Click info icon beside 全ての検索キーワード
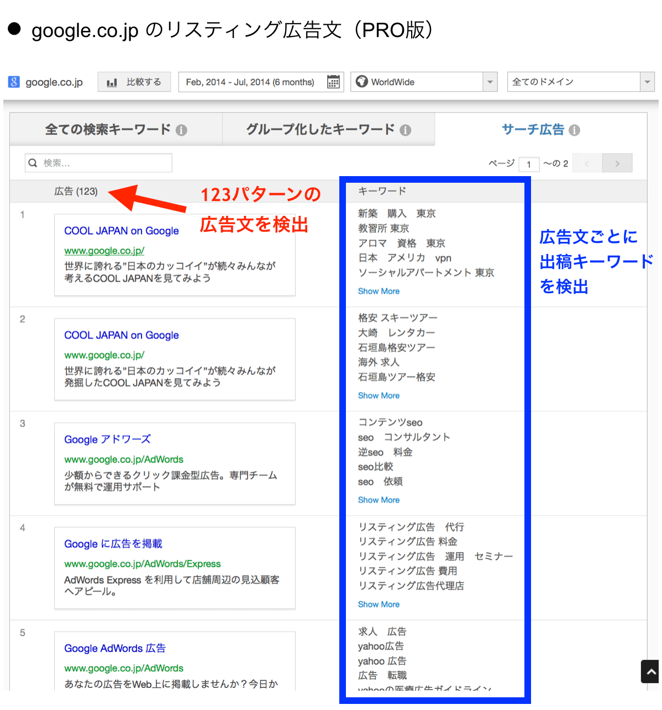 coord(181,130)
